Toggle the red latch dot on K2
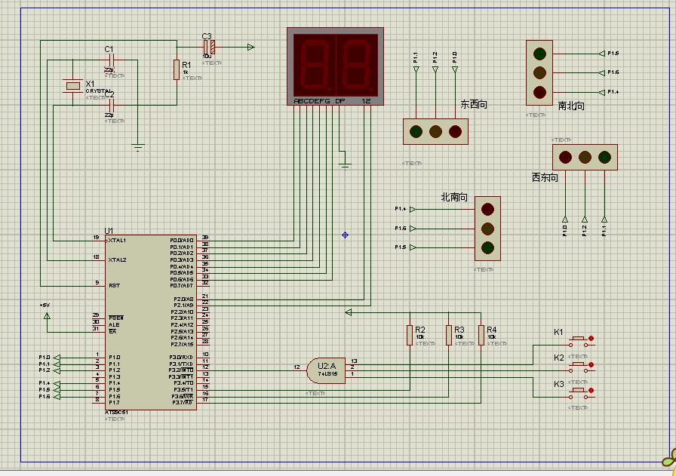 591,365
